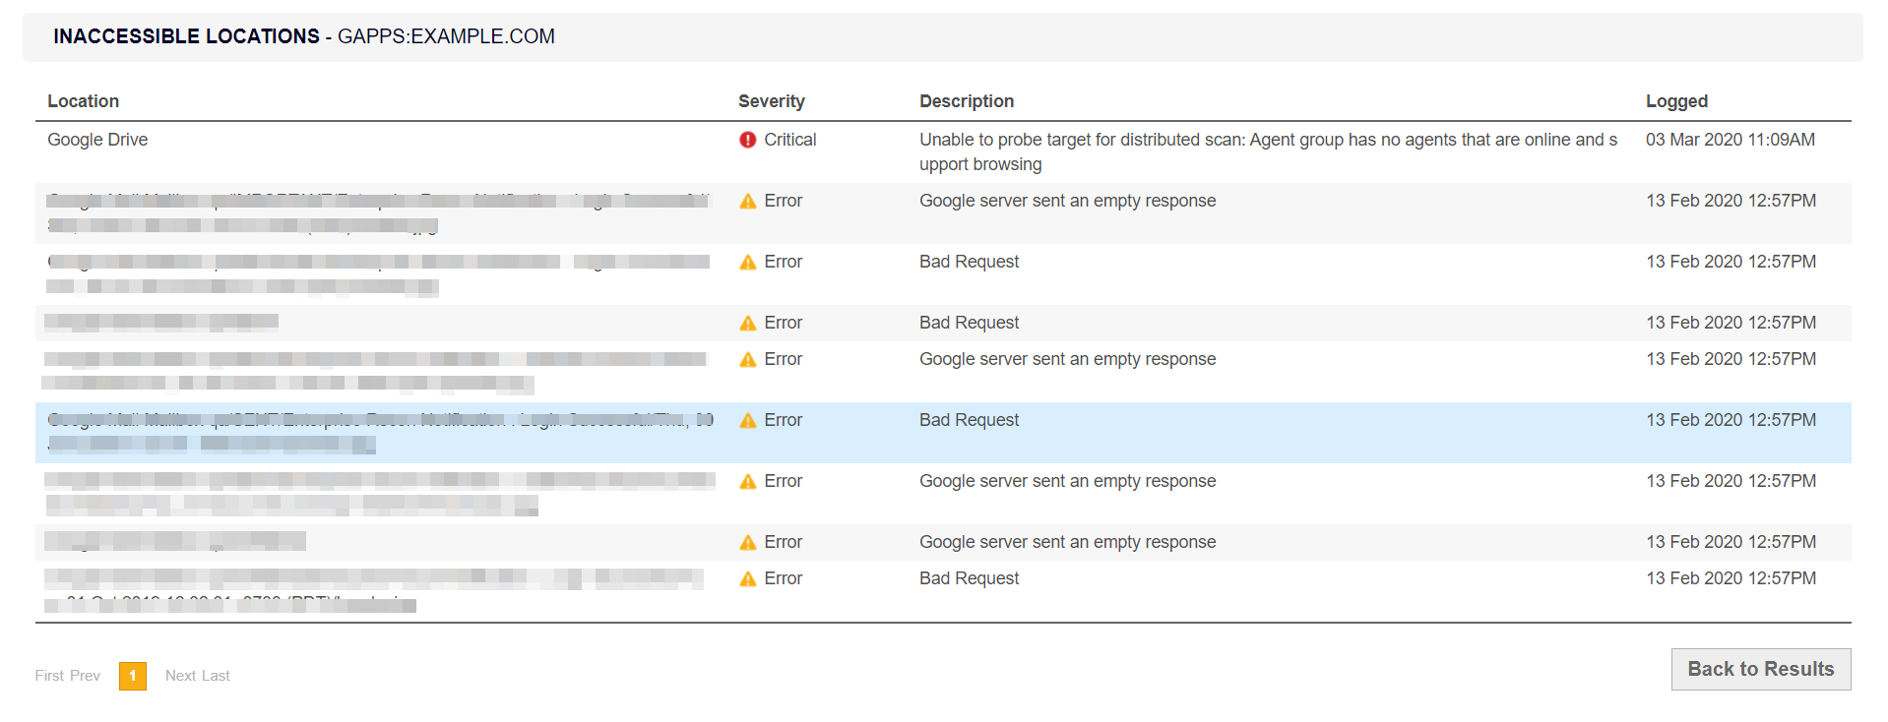Click the red Critical severity icon

[x=748, y=141]
